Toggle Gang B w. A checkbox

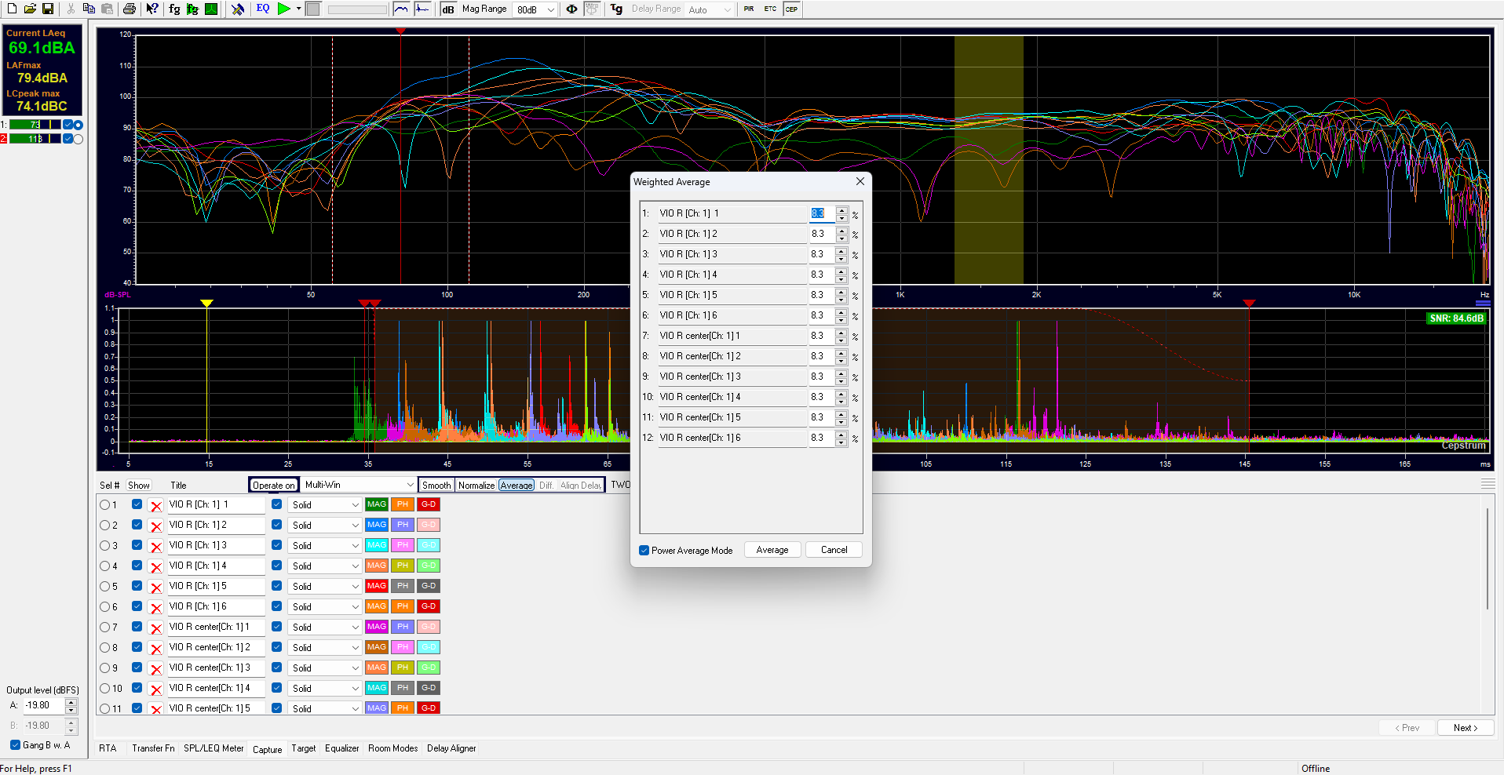pos(15,745)
